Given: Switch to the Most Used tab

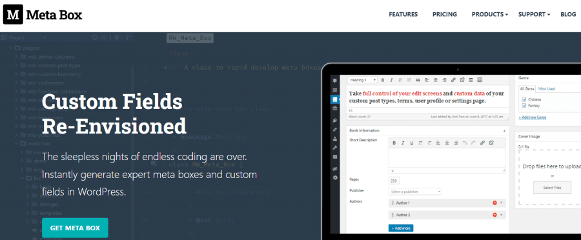Looking at the screenshot, I should click(x=547, y=89).
